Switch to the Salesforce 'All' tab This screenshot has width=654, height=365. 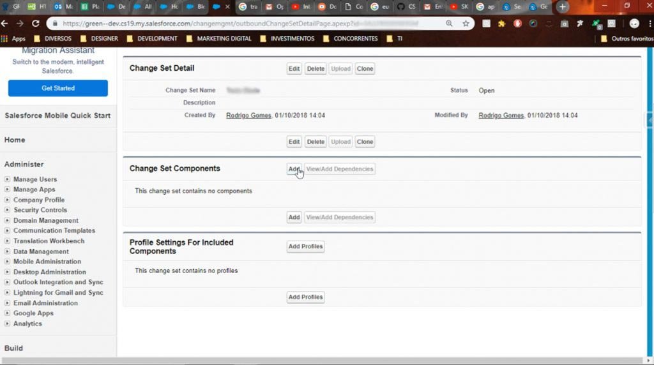(x=142, y=6)
